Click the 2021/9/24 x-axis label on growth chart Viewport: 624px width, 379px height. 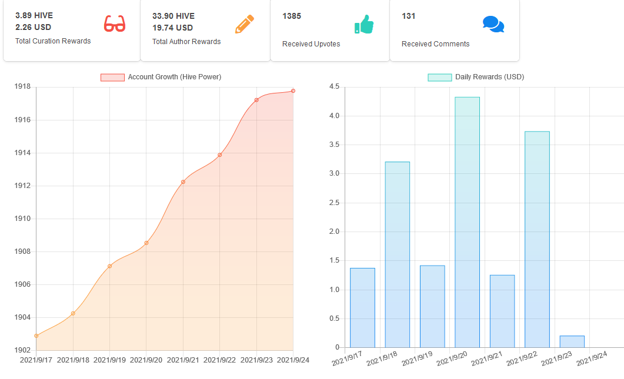pyautogui.click(x=293, y=360)
